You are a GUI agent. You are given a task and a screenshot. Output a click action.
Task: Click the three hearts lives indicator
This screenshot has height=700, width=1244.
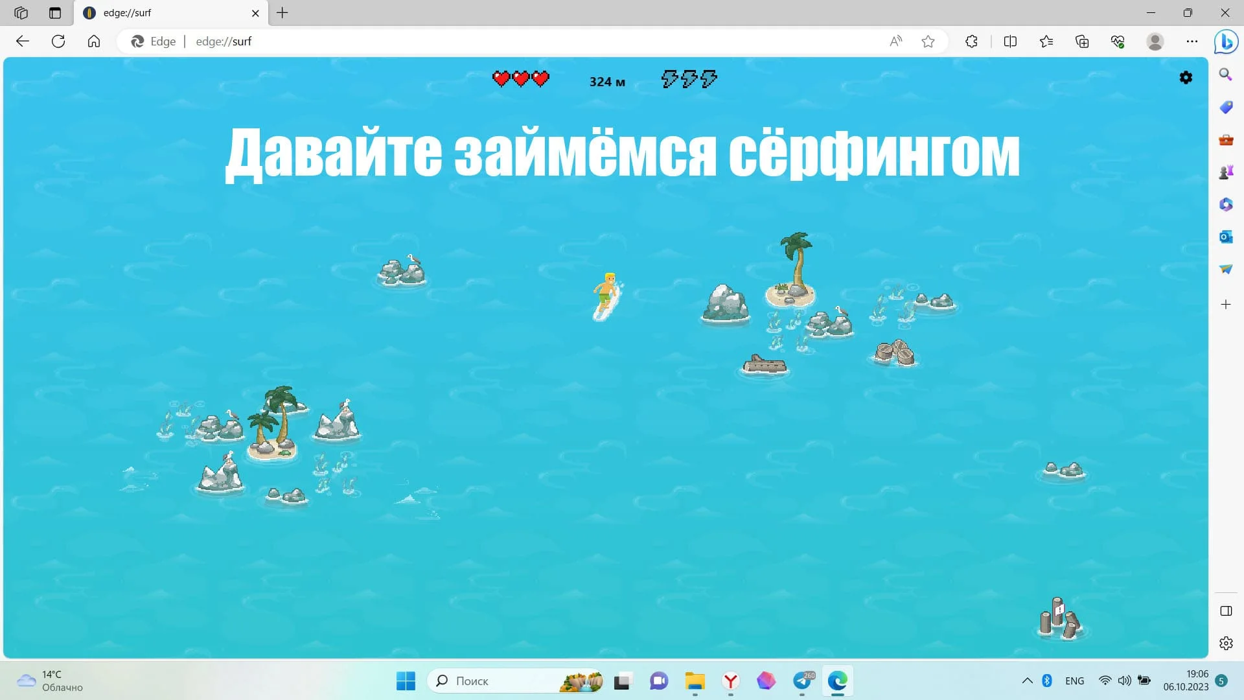[521, 78]
